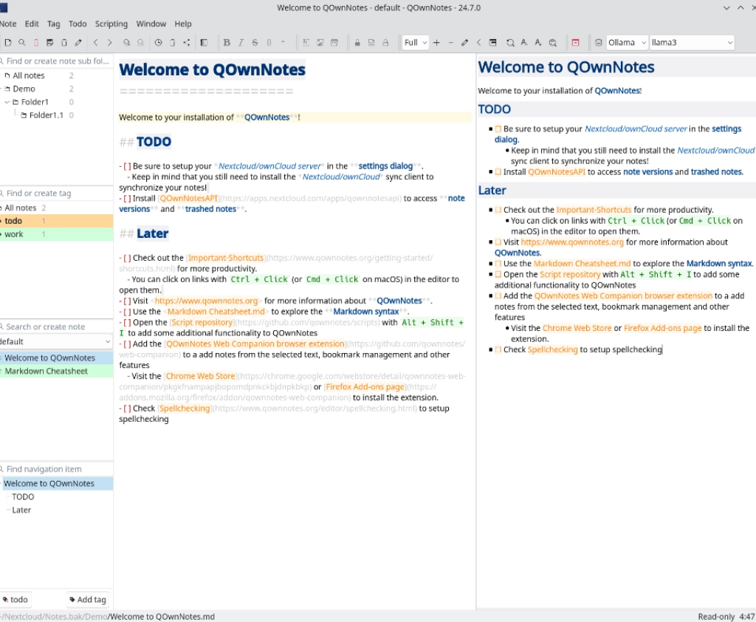The image size is (756, 622).
Task: Check the Install QOwnNotesAPI checkbox in preview
Action: tap(498, 172)
